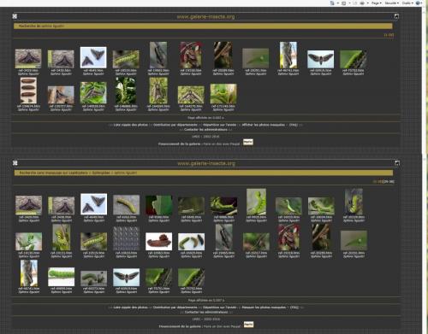Click 'Liste rapide des photos' in second gallery footer
The image size is (428, 334).
(131, 308)
